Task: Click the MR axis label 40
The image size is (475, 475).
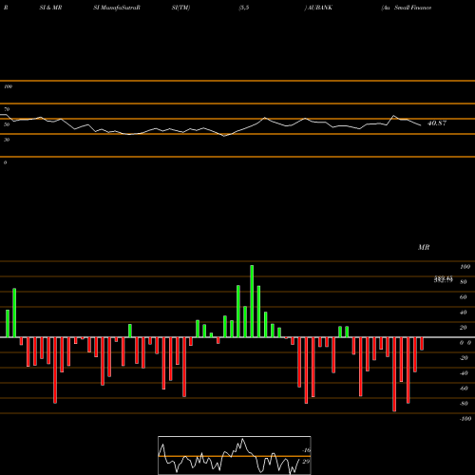Action: click(x=464, y=313)
